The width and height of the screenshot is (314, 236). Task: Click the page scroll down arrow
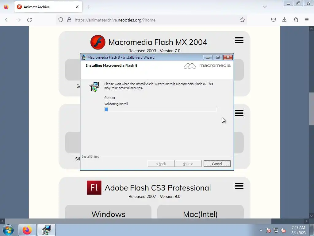[x=312, y=216]
